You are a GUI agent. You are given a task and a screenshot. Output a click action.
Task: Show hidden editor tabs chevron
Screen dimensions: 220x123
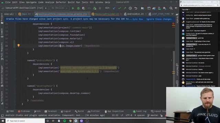173,14
